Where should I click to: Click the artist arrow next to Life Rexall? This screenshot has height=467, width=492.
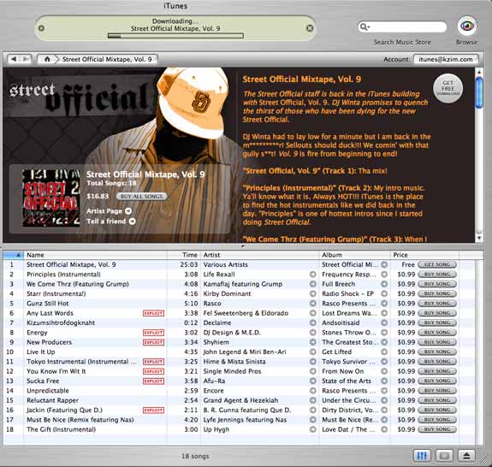(313, 275)
